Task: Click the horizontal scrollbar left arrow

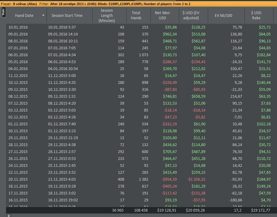Action: (x=8, y=215)
